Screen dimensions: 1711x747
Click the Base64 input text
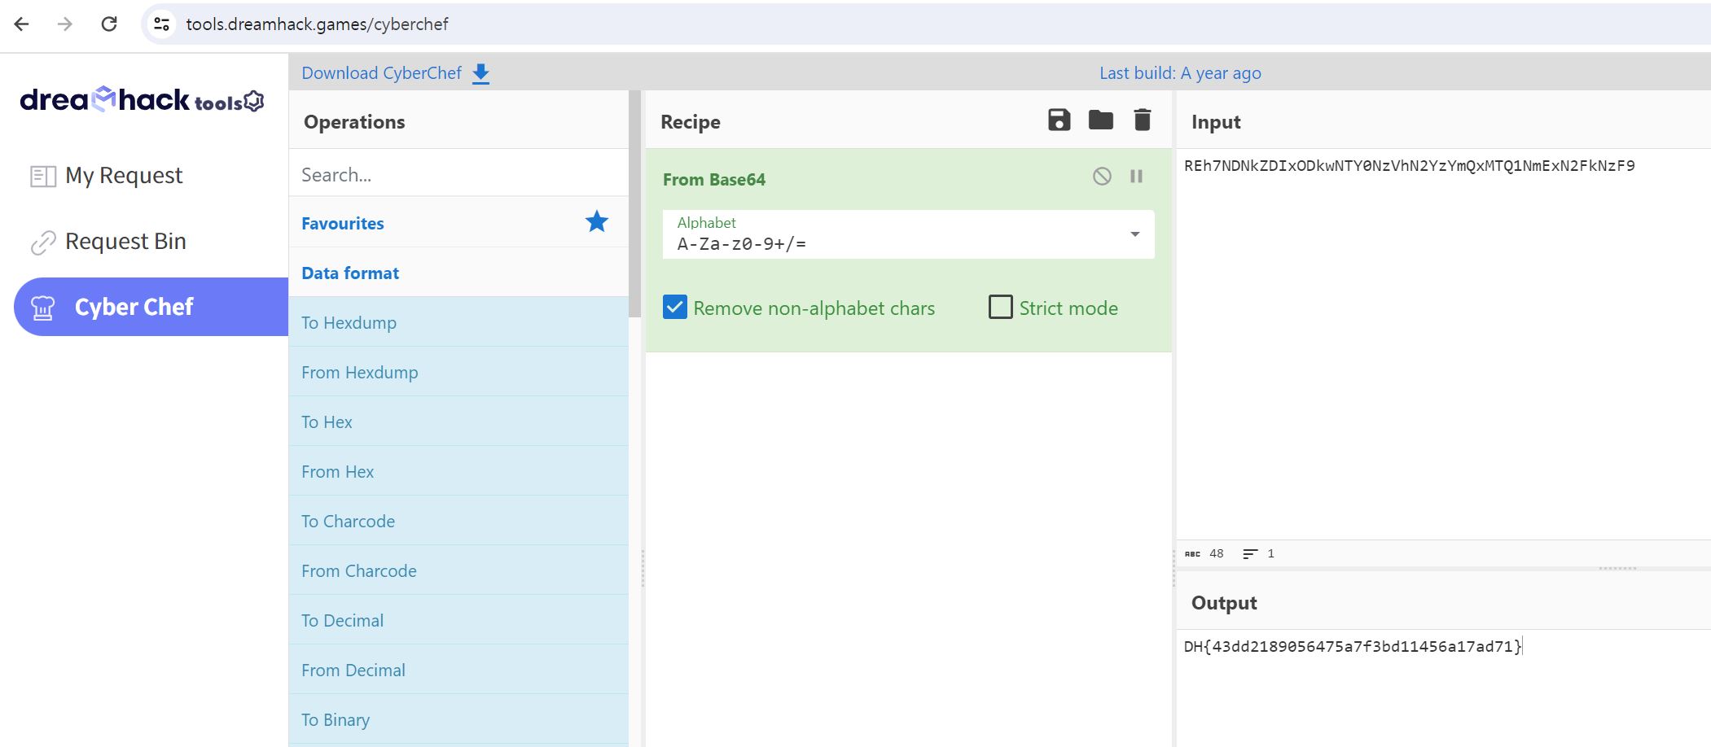pyautogui.click(x=1409, y=166)
